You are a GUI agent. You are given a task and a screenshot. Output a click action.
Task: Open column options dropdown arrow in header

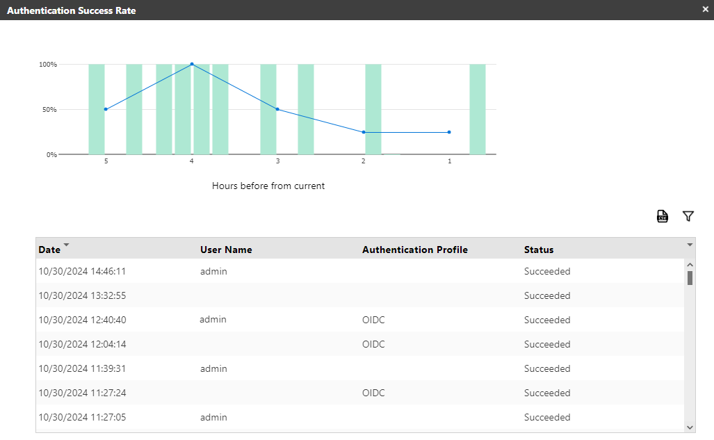690,245
